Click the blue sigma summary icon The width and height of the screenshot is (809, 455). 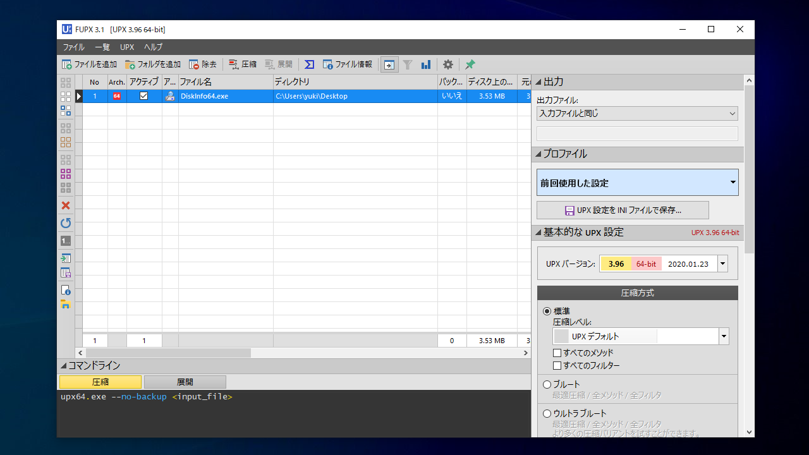[x=309, y=64]
